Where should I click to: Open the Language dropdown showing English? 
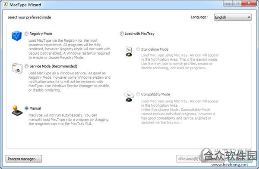(x=233, y=17)
